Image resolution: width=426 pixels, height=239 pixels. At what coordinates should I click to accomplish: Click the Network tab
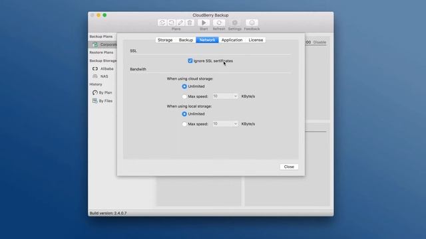(x=207, y=40)
